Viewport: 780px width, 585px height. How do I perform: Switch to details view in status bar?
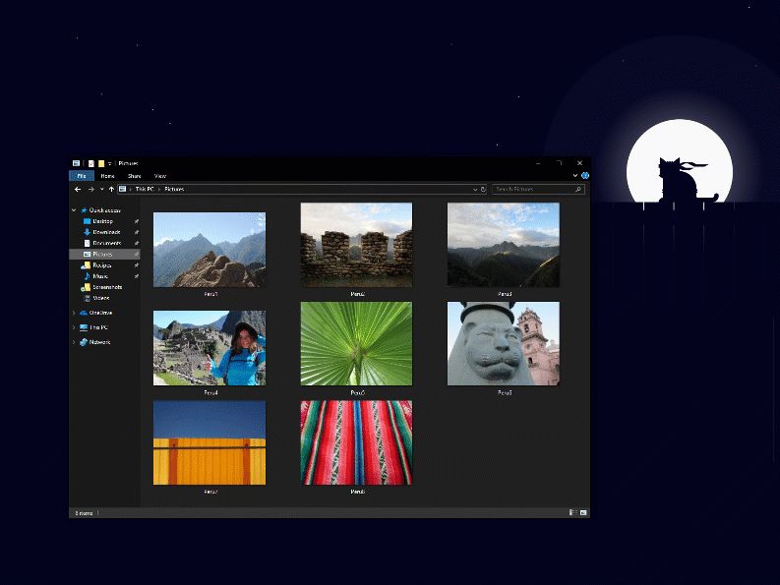573,512
